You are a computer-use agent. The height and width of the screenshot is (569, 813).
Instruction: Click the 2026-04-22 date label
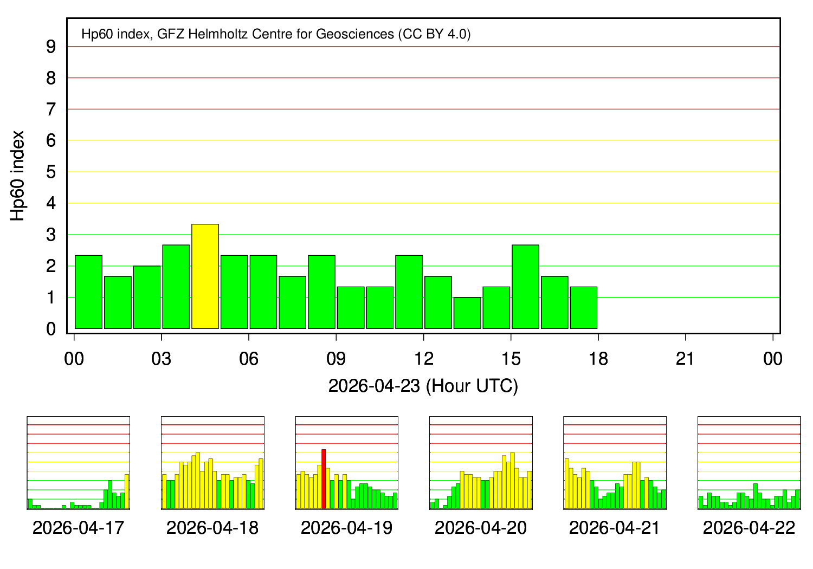click(749, 528)
